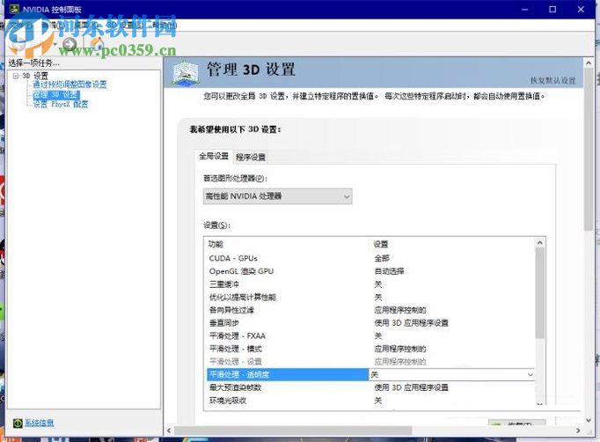Image resolution: width=600 pixels, height=442 pixels.
Task: Click the main panel scroll-down arrow
Action: click(x=589, y=420)
